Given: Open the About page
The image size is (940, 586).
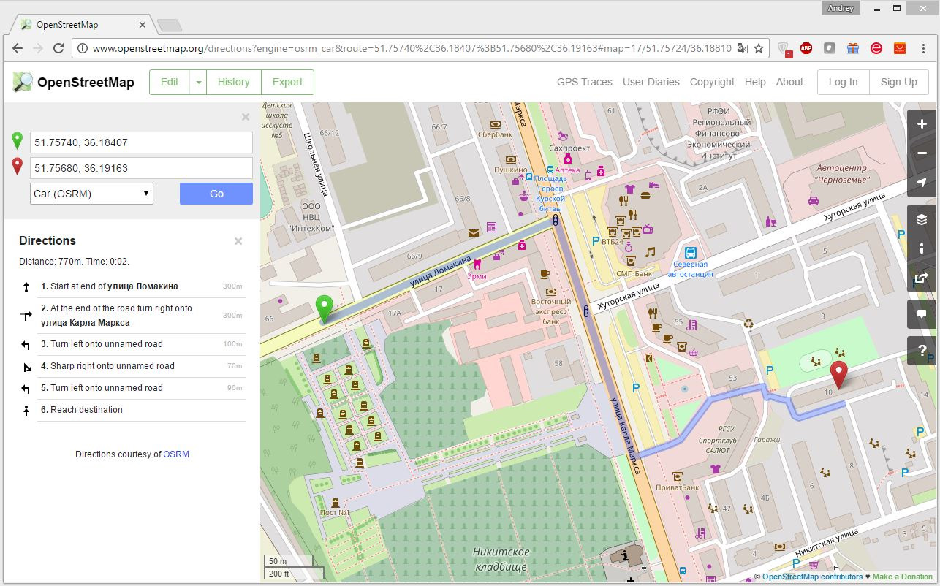Looking at the screenshot, I should pos(789,82).
